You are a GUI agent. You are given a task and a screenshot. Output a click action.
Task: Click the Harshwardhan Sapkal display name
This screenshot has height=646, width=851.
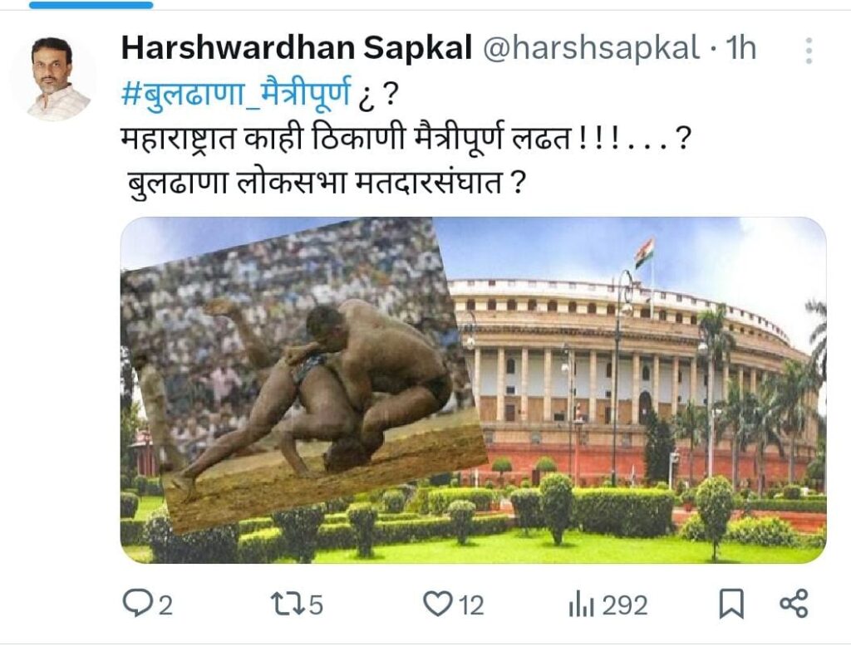pyautogui.click(x=297, y=47)
